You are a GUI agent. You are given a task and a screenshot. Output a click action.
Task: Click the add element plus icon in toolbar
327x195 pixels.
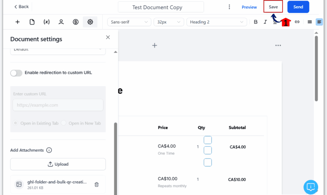18,22
